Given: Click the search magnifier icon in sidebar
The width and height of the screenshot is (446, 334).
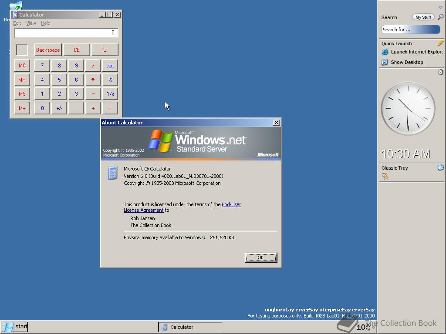Looking at the screenshot, I should click(441, 17).
